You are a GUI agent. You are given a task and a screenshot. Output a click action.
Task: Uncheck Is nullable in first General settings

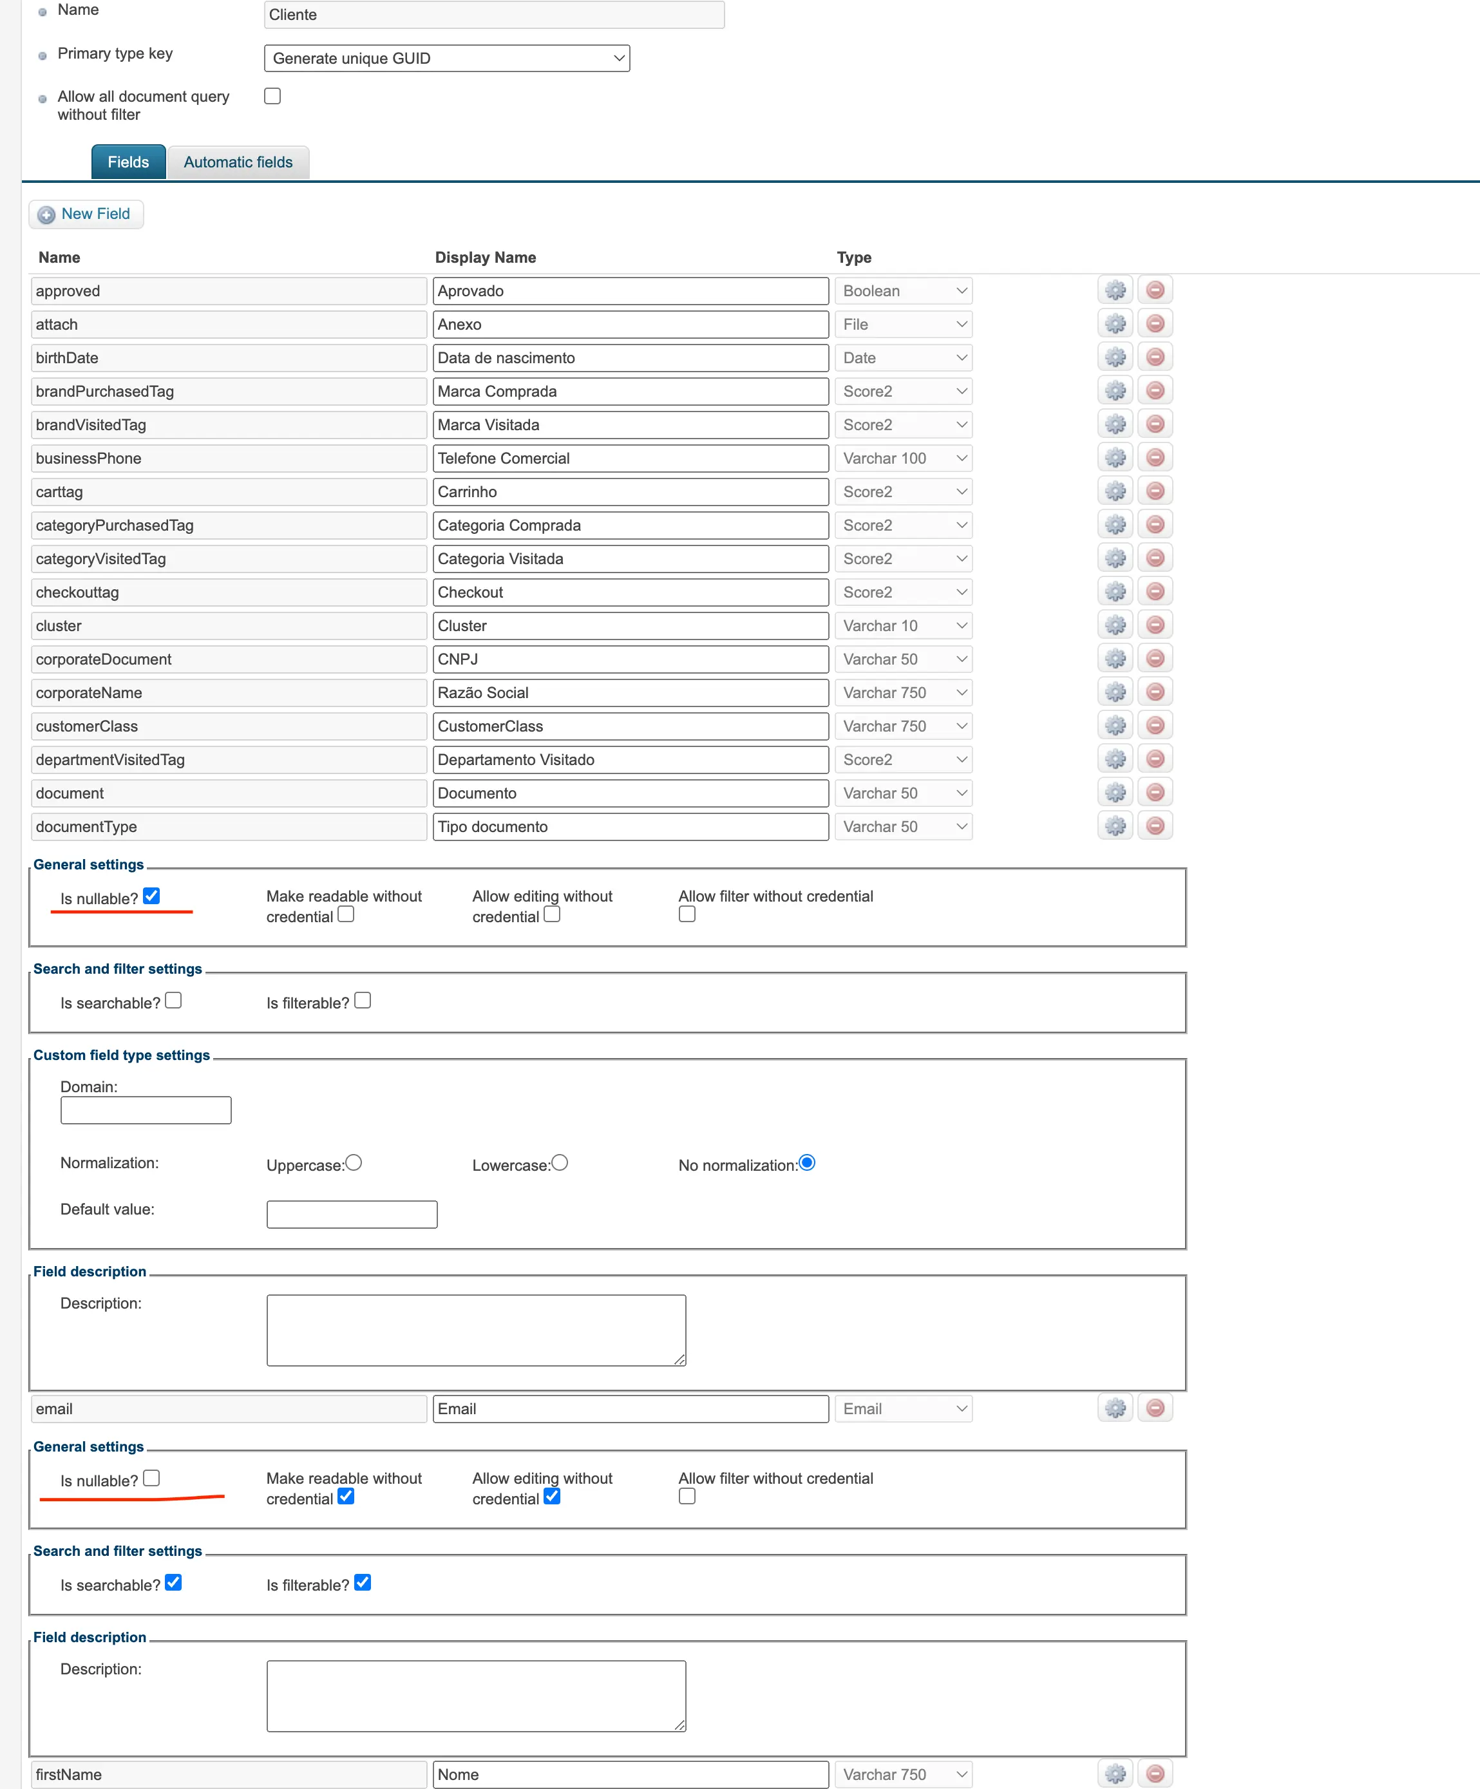coord(151,894)
